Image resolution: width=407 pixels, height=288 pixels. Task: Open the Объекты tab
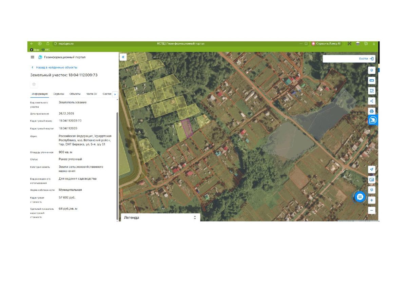tap(75, 94)
